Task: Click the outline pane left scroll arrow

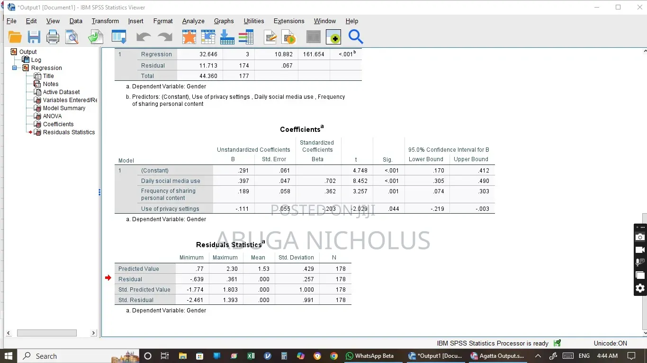Action: coord(8,333)
